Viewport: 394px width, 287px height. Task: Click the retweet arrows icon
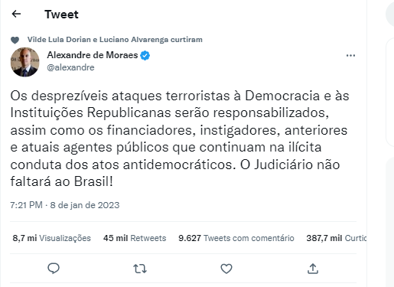click(140, 269)
